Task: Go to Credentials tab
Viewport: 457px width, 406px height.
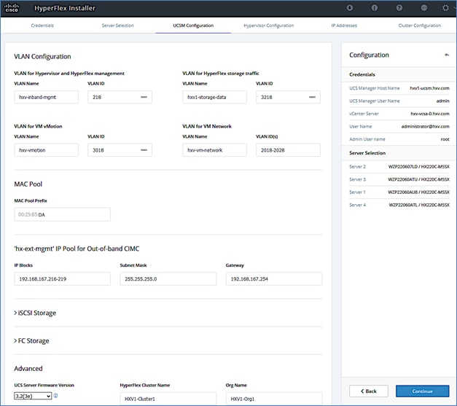Action: click(42, 26)
